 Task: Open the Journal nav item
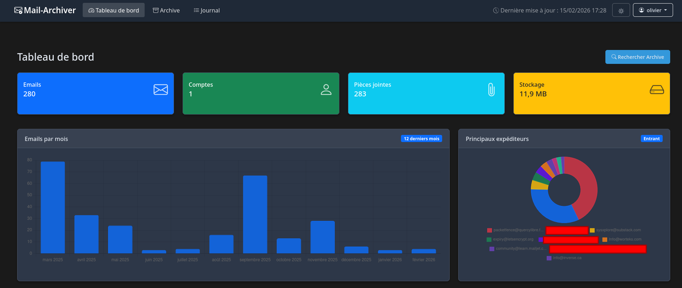pos(207,10)
